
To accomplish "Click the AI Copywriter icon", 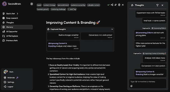I will (x=4, y=31).
